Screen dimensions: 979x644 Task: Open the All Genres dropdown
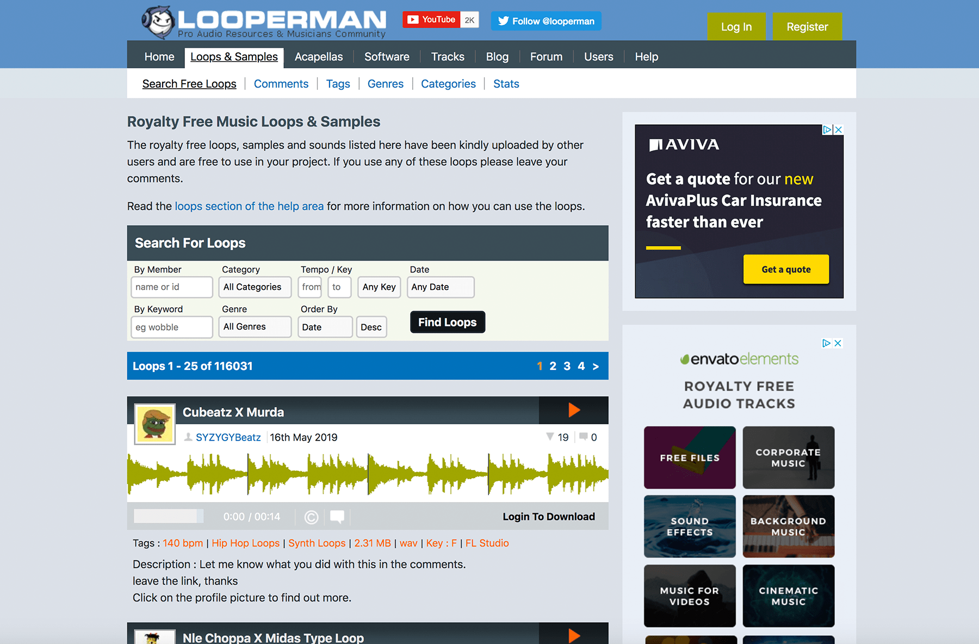pyautogui.click(x=255, y=327)
